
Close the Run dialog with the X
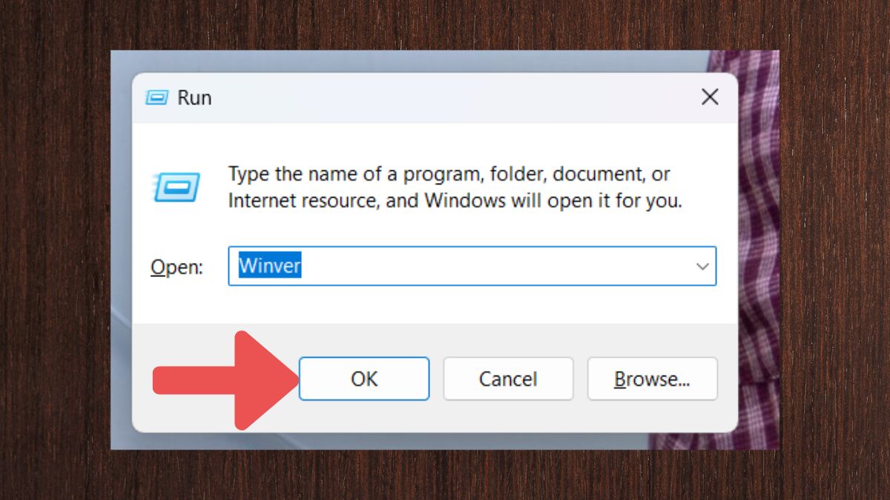point(710,97)
